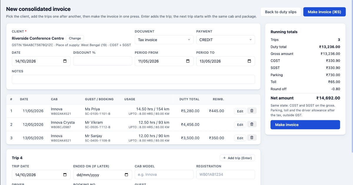Click the DUTY TOTAL column header
This screenshot has height=185, width=353.
(x=189, y=99)
